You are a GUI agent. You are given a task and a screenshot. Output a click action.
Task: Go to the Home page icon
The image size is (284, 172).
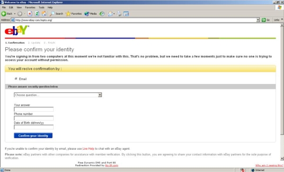pyautogui.click(x=44, y=14)
